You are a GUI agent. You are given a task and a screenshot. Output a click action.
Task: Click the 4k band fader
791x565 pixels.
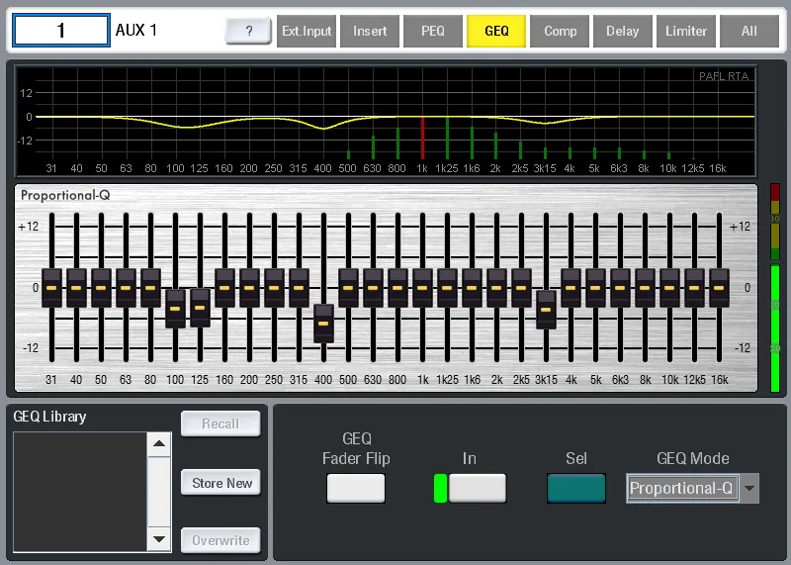pos(571,288)
